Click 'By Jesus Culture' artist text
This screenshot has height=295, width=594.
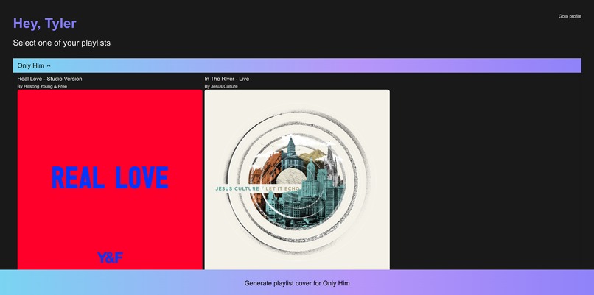click(x=221, y=86)
